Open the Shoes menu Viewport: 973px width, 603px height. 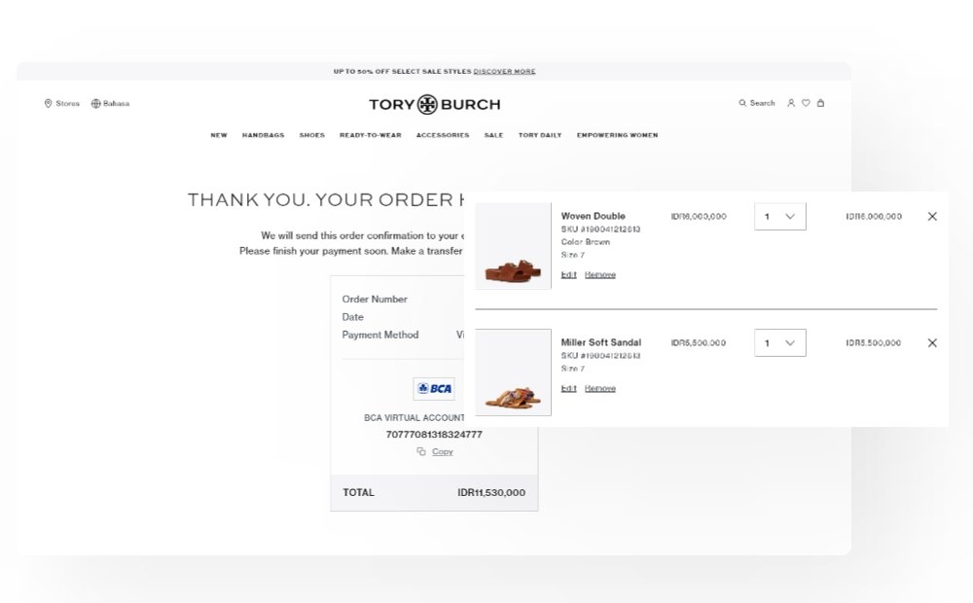pyautogui.click(x=311, y=135)
